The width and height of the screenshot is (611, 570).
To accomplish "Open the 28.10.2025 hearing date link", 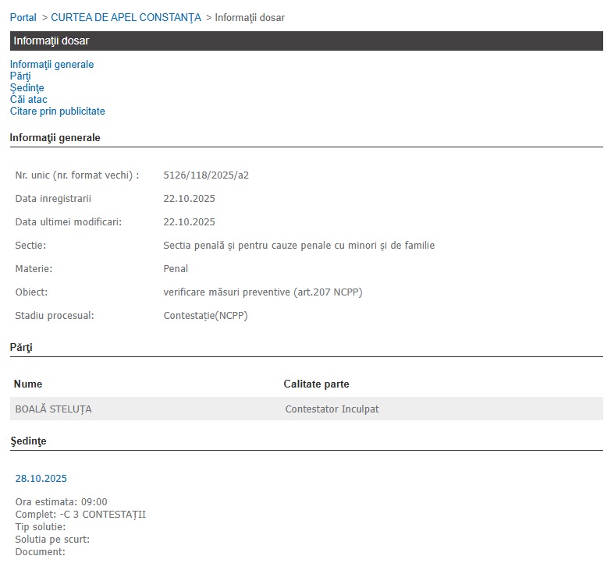I will point(41,479).
